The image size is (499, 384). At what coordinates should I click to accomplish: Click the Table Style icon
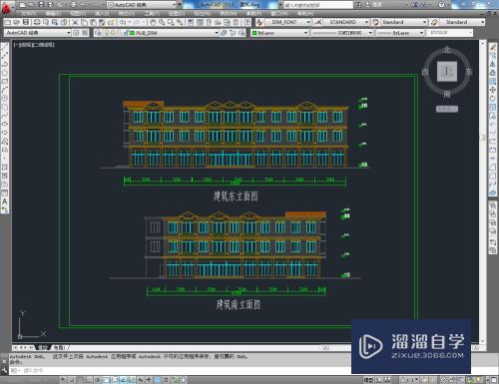(376, 22)
